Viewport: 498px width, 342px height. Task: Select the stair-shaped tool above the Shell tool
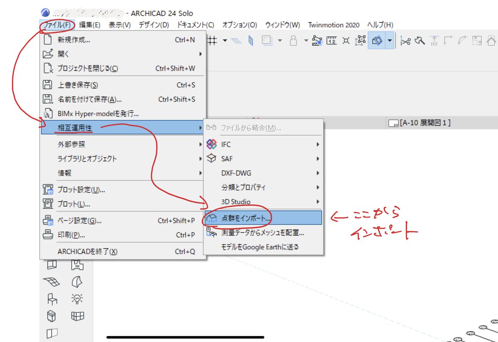pos(77,264)
